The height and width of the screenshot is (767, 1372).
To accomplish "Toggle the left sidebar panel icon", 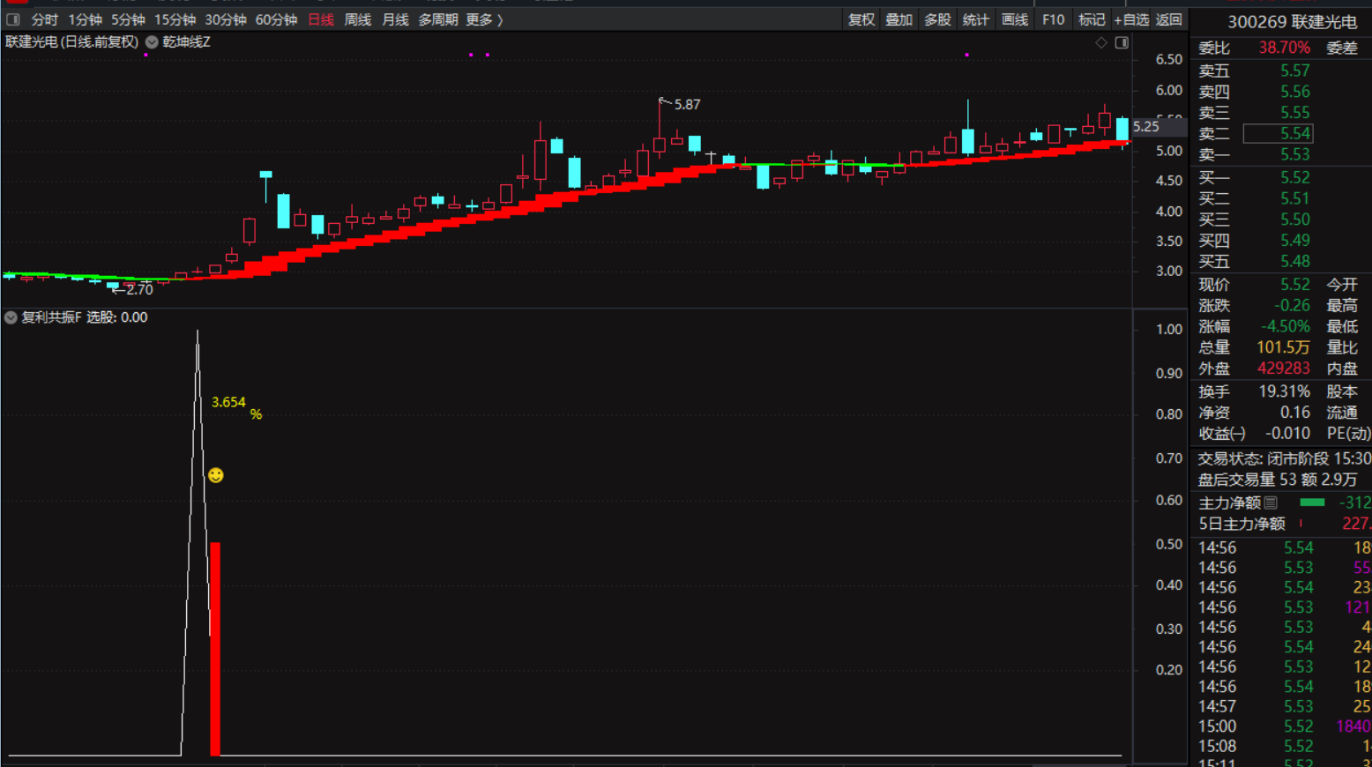I will click(x=13, y=19).
